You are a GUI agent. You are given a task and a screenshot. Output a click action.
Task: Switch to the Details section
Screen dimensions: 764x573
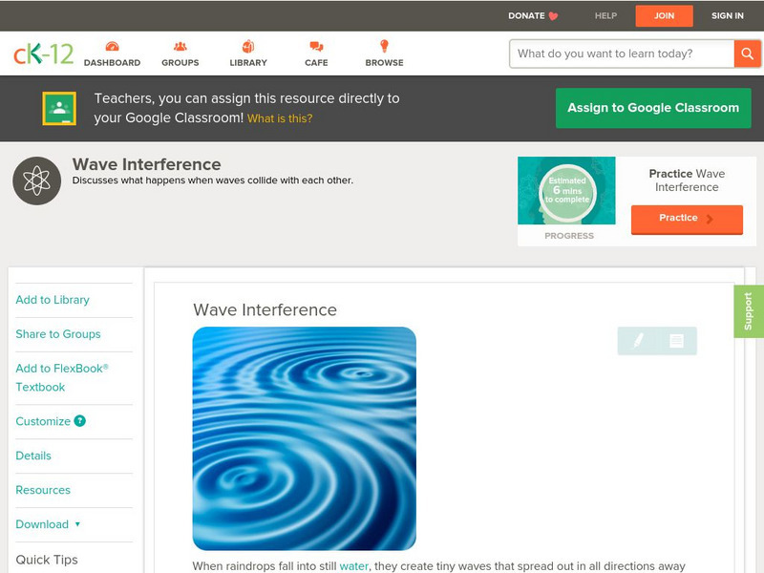(x=32, y=456)
